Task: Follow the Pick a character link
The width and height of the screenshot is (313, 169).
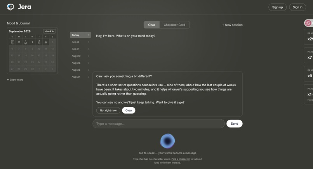Action: click(181, 159)
